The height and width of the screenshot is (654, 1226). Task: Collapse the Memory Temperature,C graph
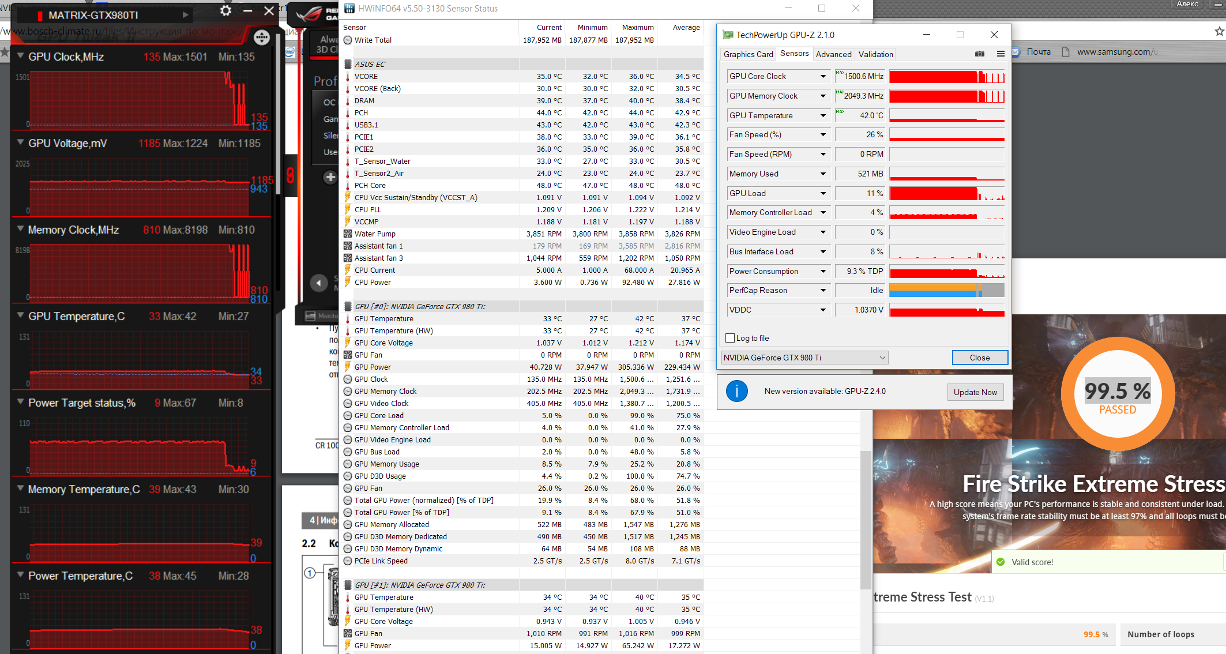[21, 488]
